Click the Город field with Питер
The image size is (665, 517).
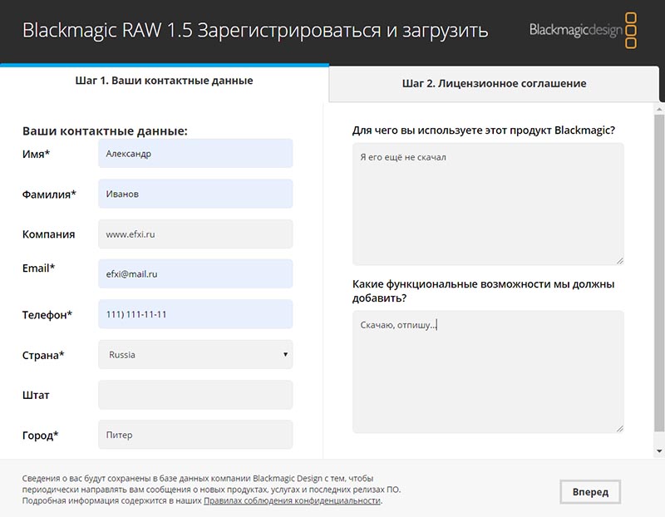tap(195, 435)
